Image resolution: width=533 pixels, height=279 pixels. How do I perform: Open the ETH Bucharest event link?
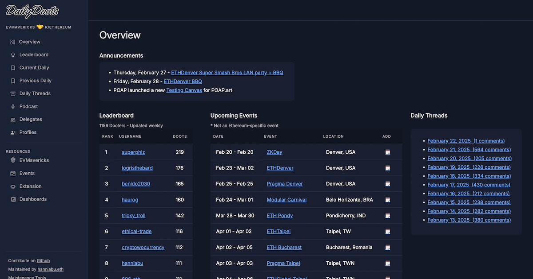click(284, 248)
